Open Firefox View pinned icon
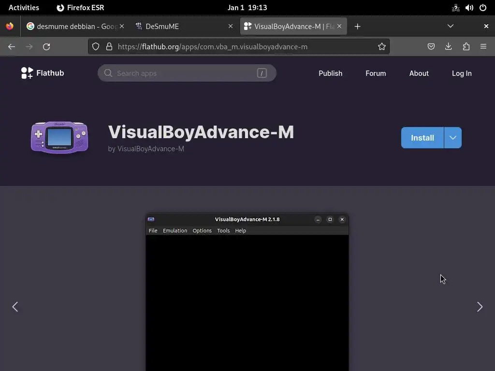The height and width of the screenshot is (371, 495). click(x=10, y=26)
